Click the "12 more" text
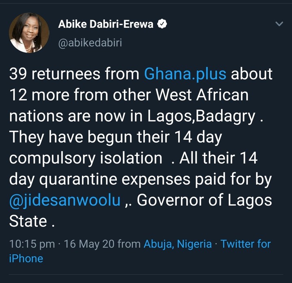 point(38,96)
